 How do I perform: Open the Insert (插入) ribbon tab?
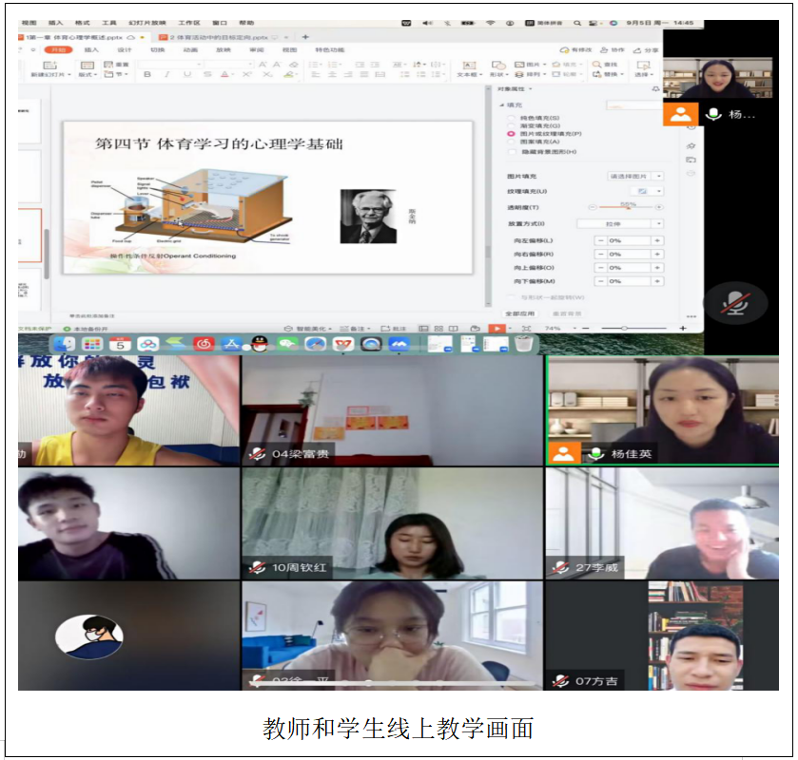pyautogui.click(x=91, y=50)
